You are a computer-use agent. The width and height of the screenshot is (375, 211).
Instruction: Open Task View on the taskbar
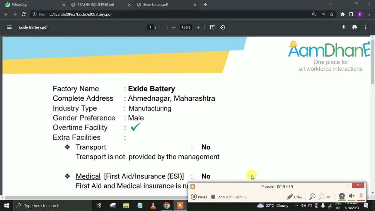(99, 205)
